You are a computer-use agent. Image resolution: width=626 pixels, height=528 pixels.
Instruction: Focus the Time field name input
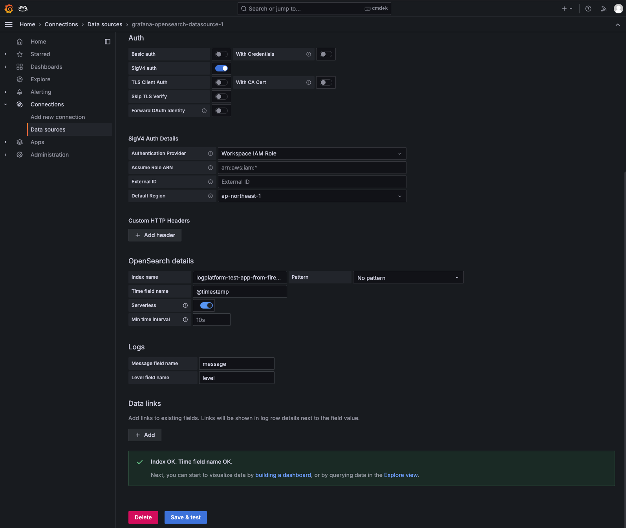pyautogui.click(x=240, y=292)
